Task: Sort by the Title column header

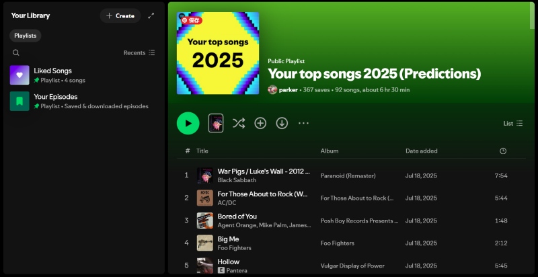Action: pyautogui.click(x=202, y=151)
